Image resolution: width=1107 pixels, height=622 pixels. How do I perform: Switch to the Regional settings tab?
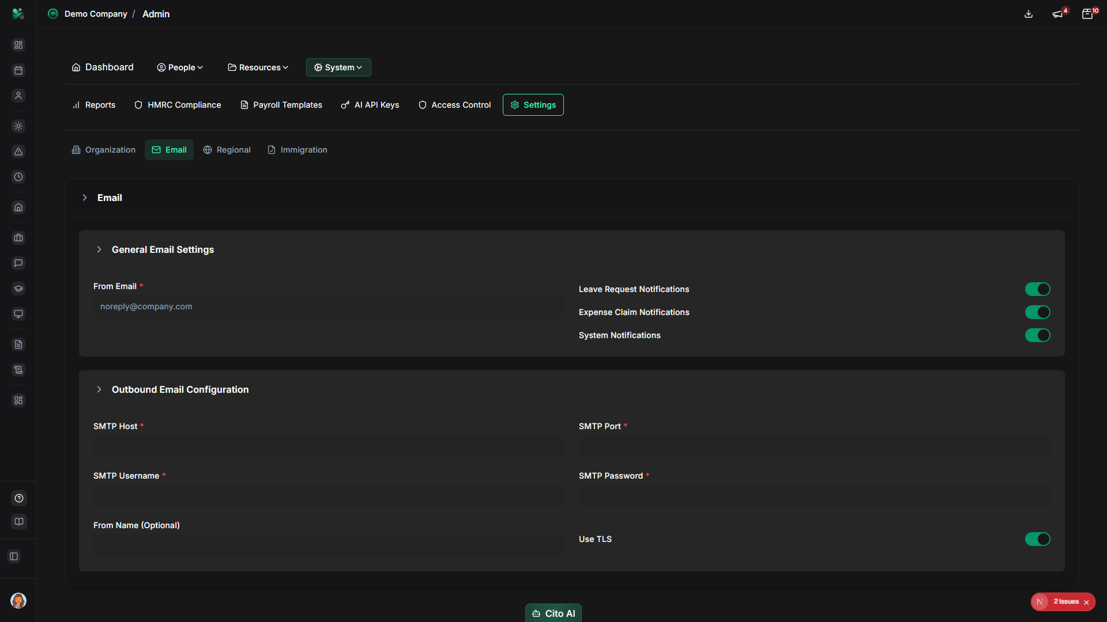227,150
